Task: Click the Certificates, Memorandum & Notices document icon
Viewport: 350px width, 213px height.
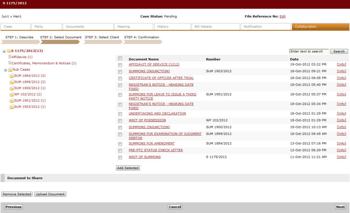Action: (x=10, y=63)
